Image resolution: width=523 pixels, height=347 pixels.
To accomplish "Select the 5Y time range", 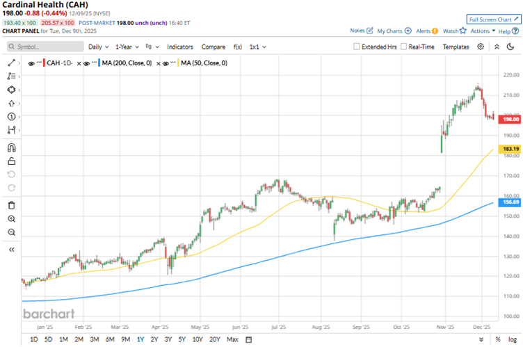I will coord(182,339).
